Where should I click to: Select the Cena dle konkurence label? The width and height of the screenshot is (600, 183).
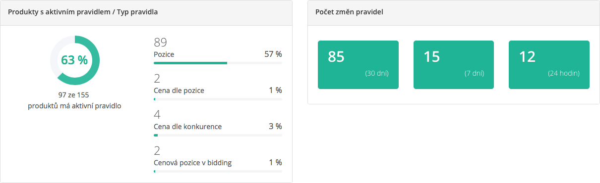[188, 127]
